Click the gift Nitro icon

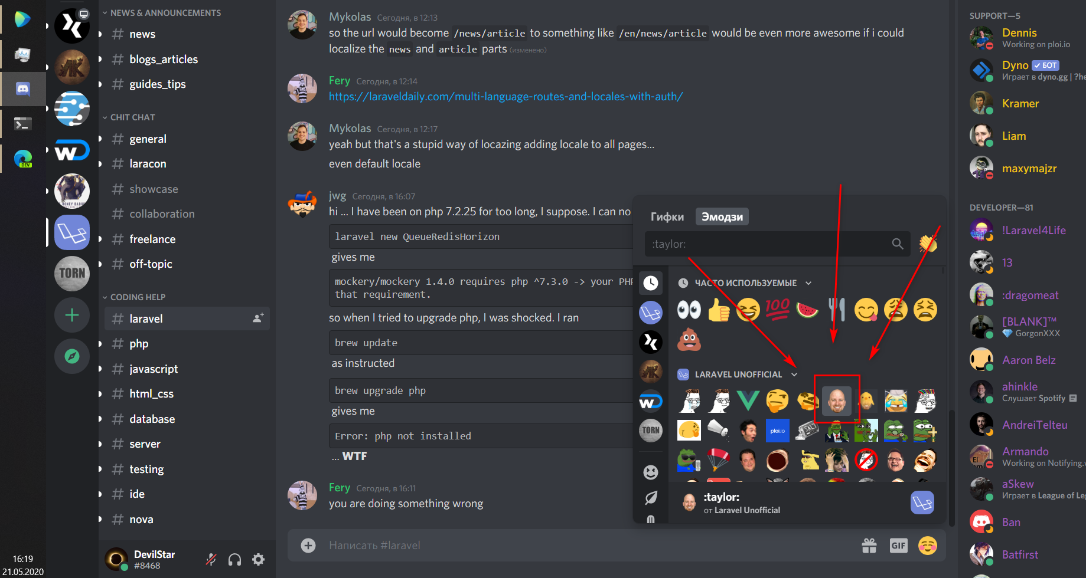tap(869, 546)
